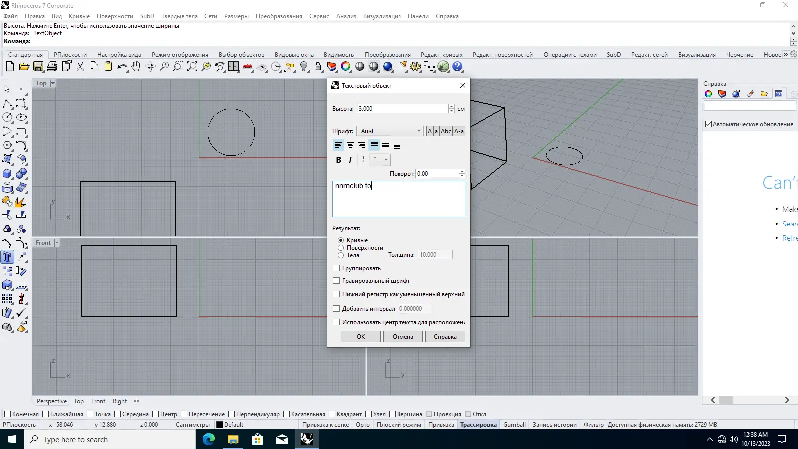Click the text input area containing nnmclub.to

(399, 199)
